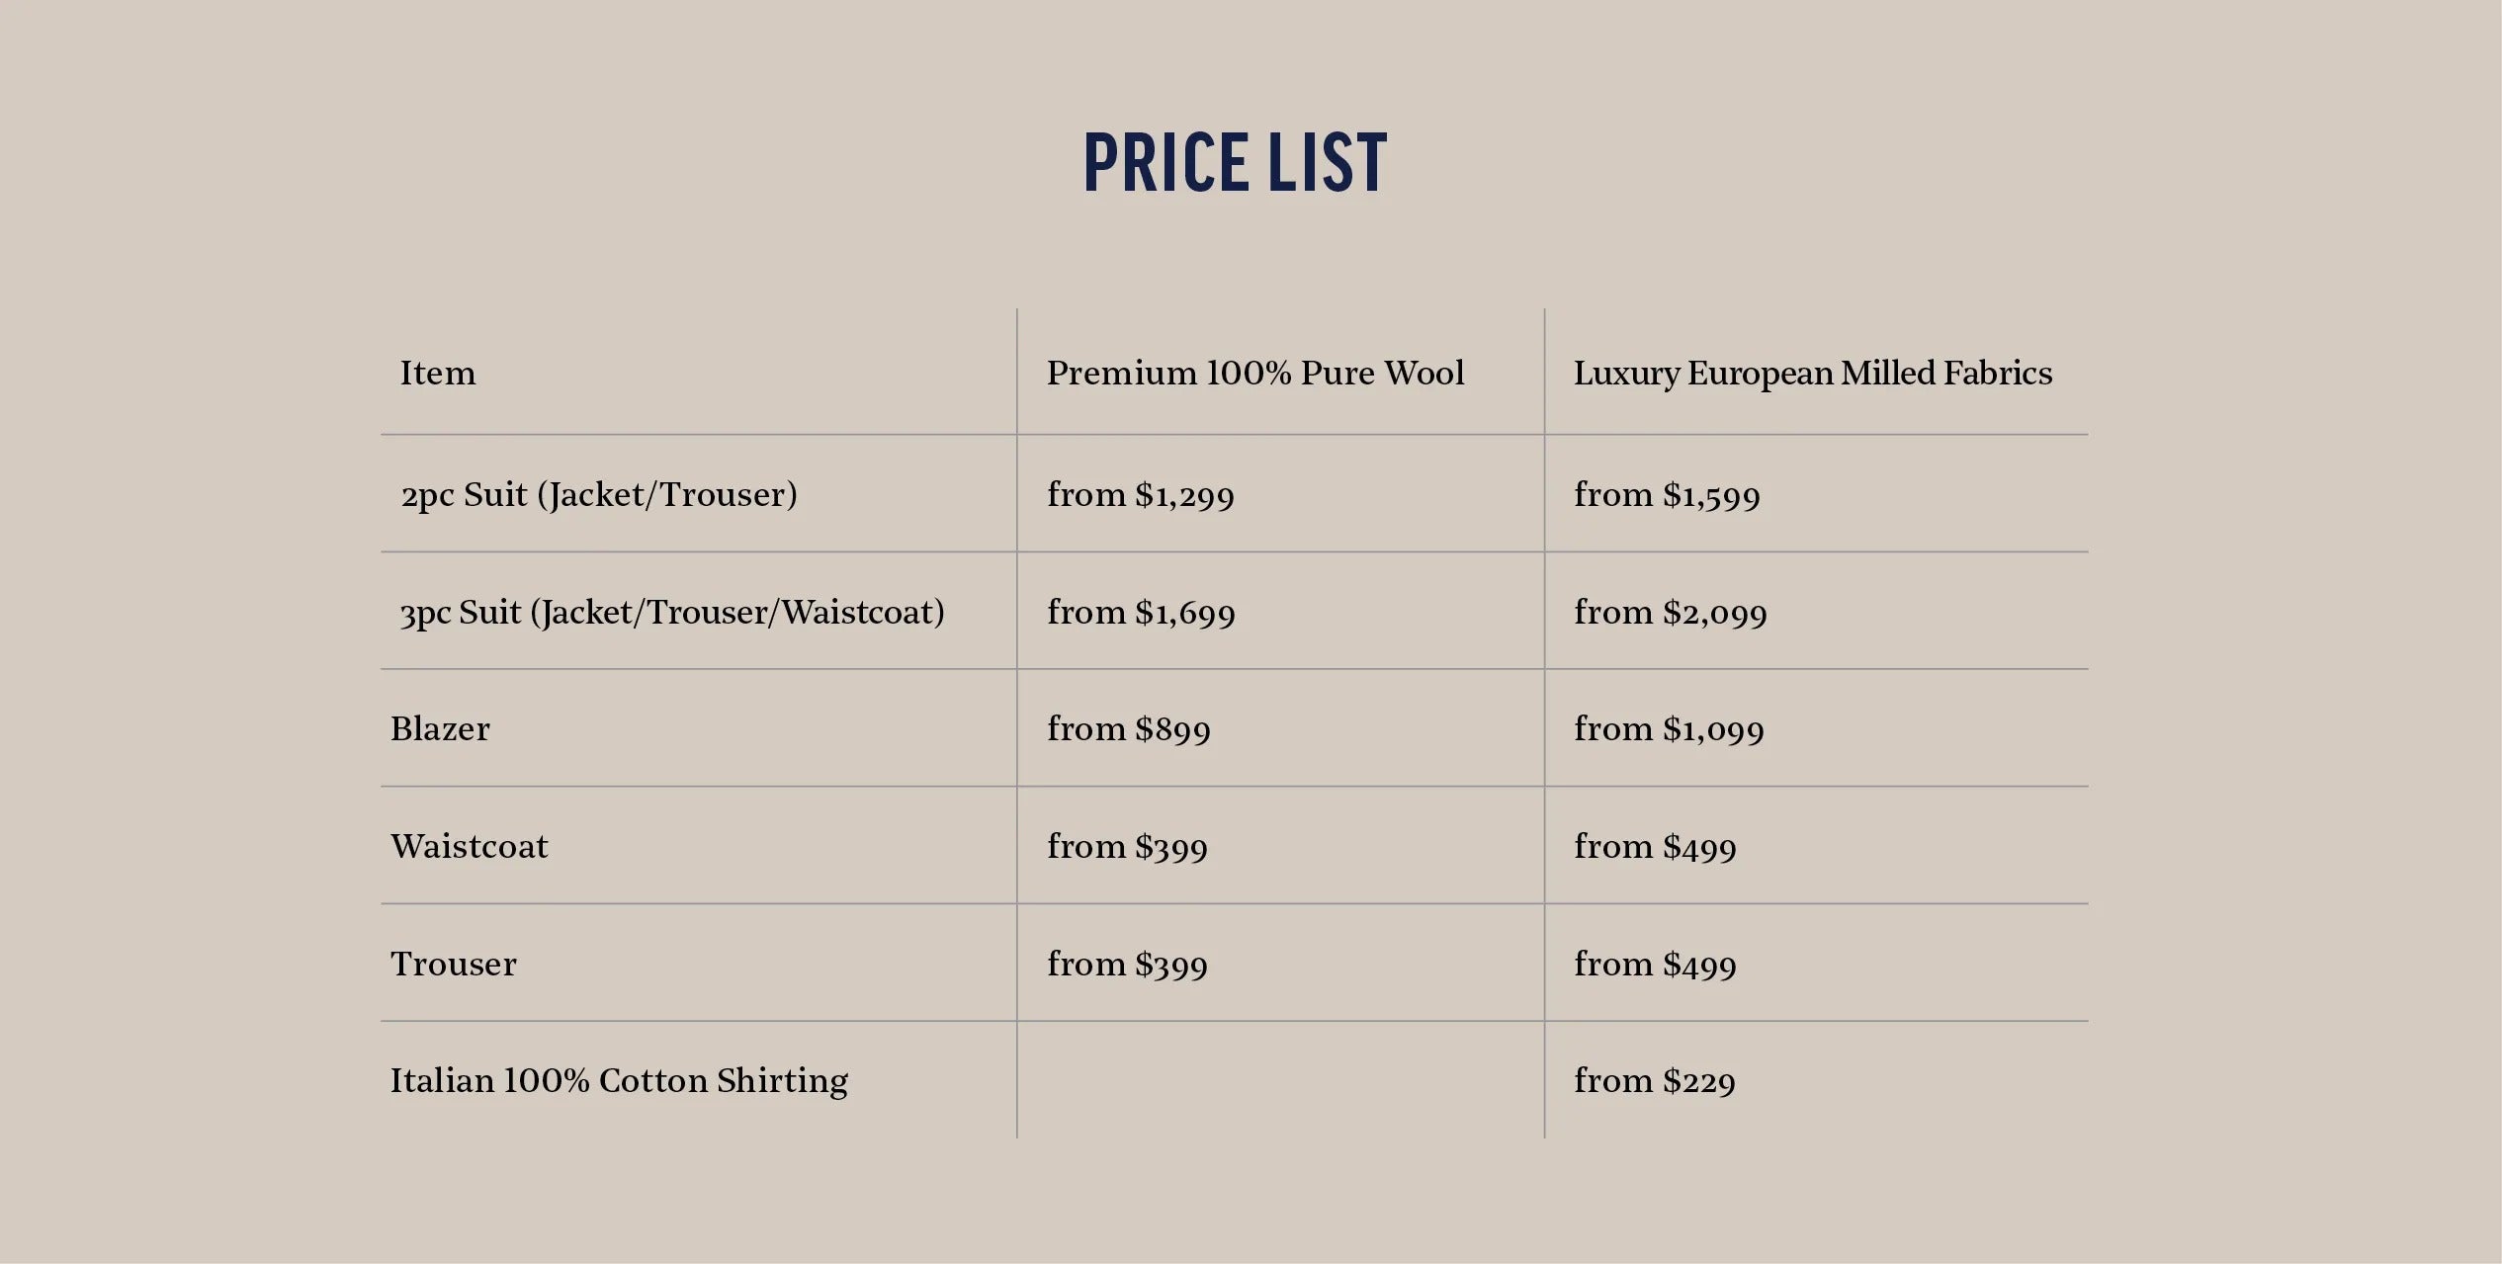The width and height of the screenshot is (2502, 1264).
Task: Click the from $899 Blazer price
Action: (1129, 729)
